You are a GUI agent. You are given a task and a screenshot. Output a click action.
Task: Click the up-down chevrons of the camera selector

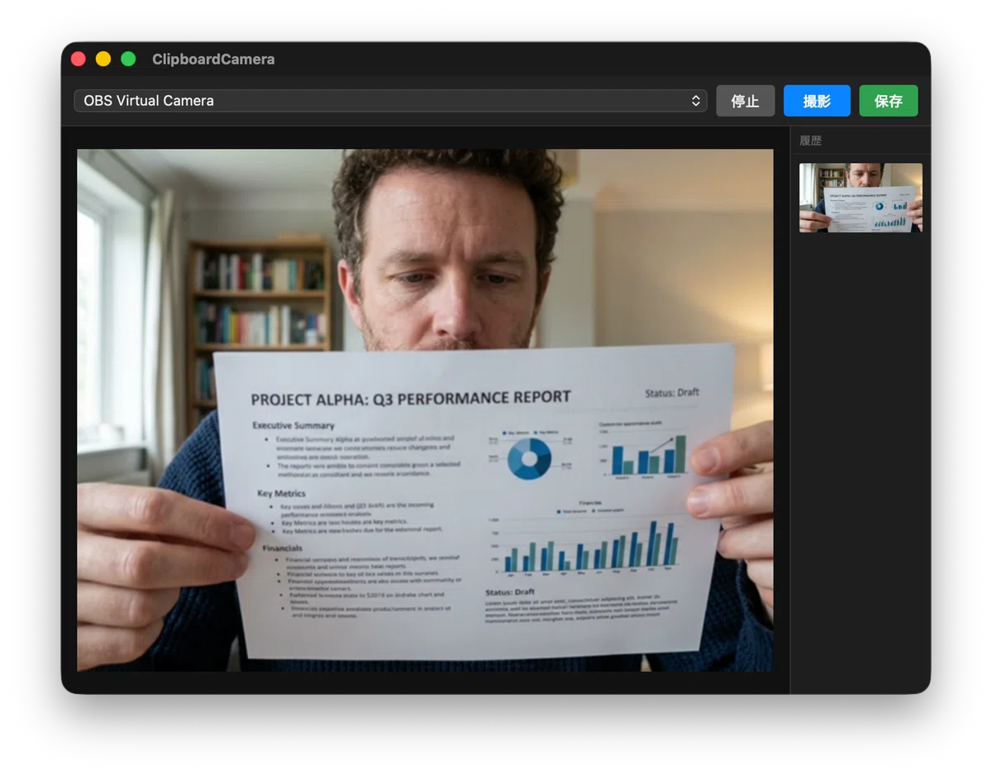click(x=696, y=101)
